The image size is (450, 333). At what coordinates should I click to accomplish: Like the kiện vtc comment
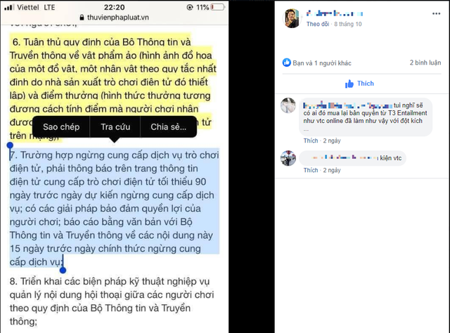click(x=311, y=170)
